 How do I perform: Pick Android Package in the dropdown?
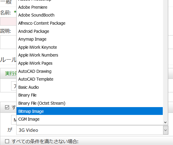point(90,31)
